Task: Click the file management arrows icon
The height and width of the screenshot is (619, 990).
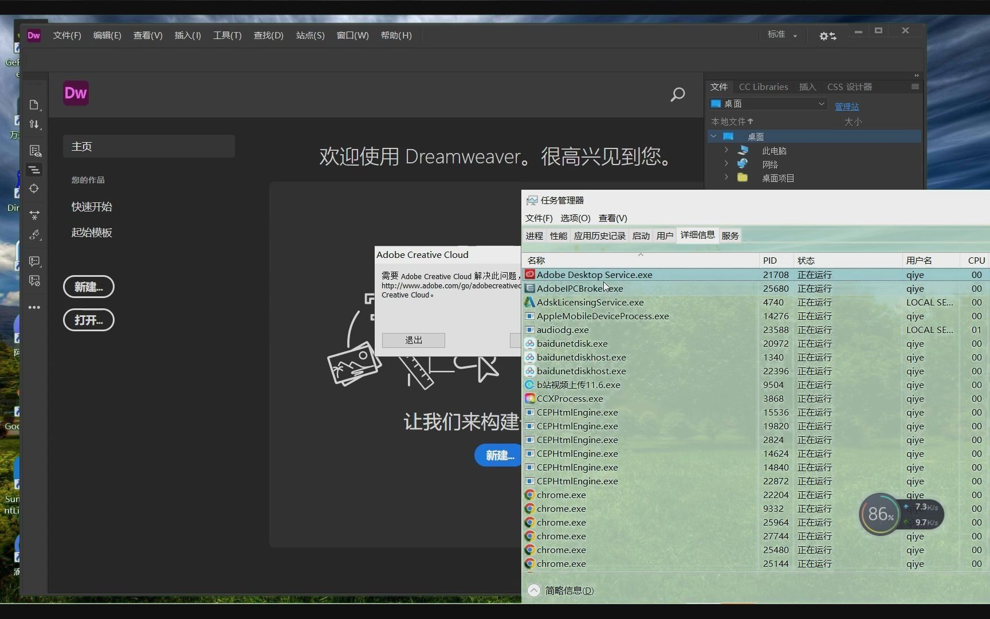Action: (34, 124)
